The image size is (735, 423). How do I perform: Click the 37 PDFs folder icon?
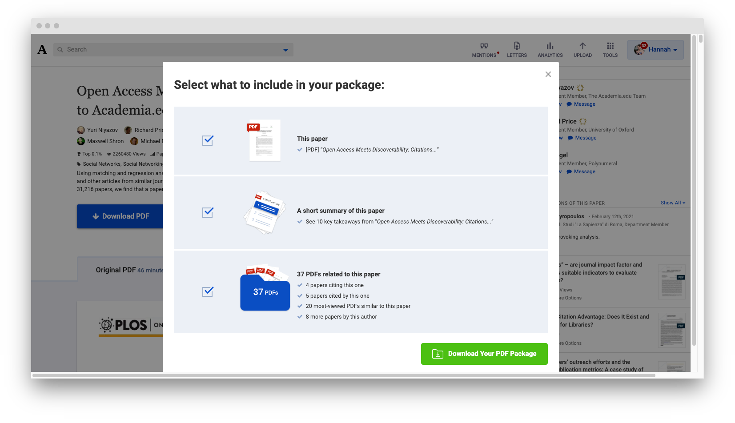(x=265, y=288)
